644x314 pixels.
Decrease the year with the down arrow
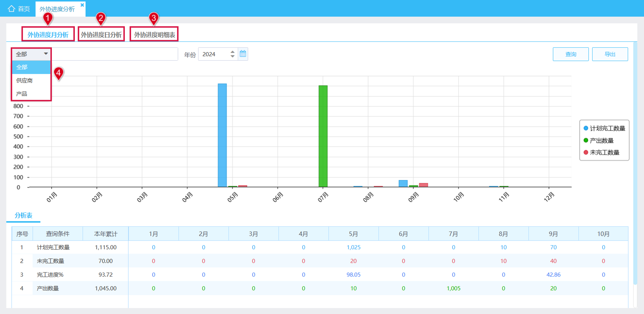coord(232,57)
